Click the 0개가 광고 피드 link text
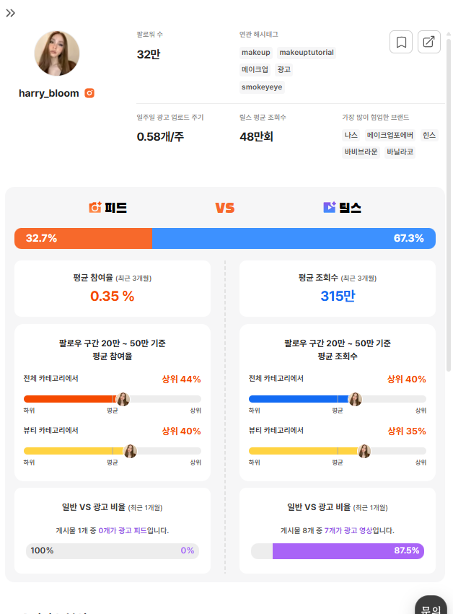The image size is (453, 614). pos(123,530)
